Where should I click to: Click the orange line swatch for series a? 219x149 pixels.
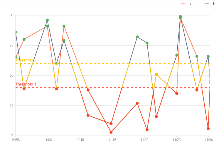[183, 4]
